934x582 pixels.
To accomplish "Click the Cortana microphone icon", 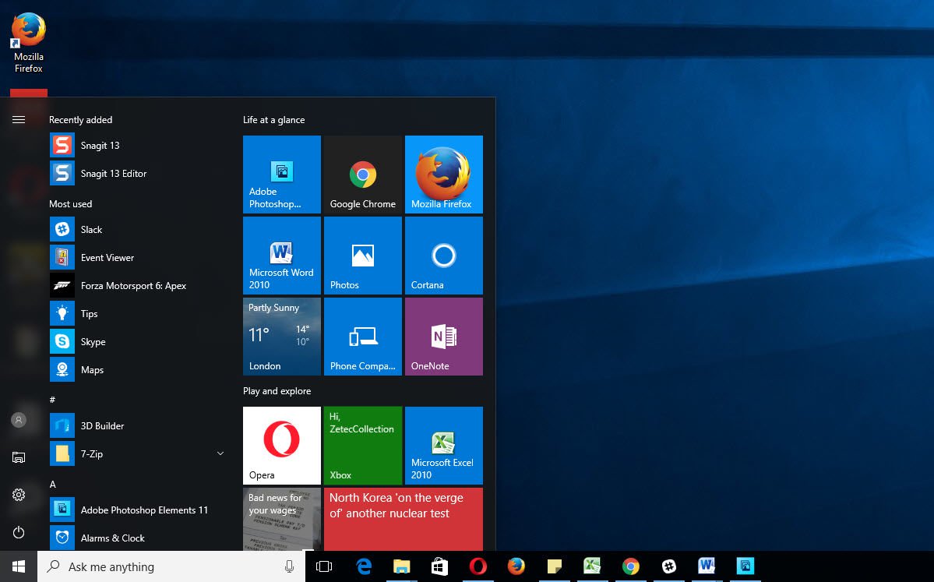I will (x=290, y=566).
